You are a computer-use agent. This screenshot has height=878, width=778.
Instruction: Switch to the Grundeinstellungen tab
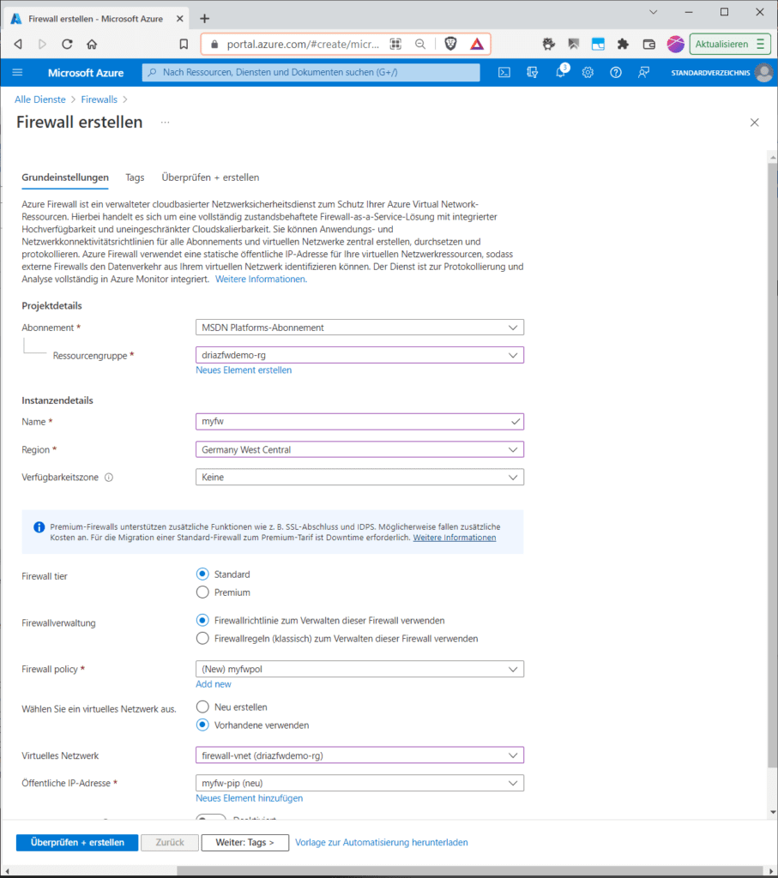[x=65, y=177]
